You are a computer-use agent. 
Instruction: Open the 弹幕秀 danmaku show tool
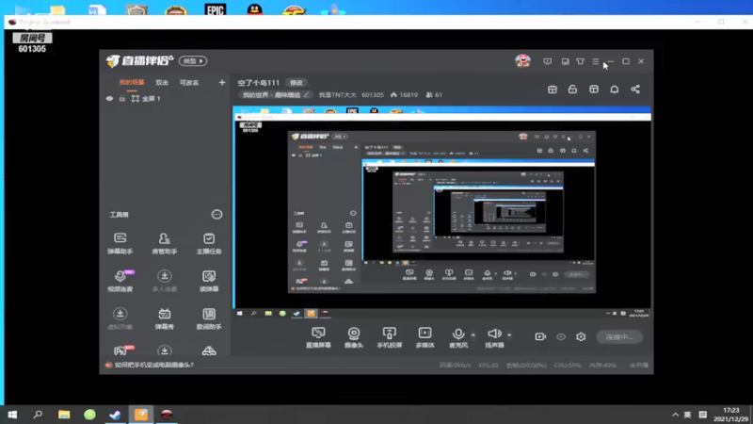164,318
